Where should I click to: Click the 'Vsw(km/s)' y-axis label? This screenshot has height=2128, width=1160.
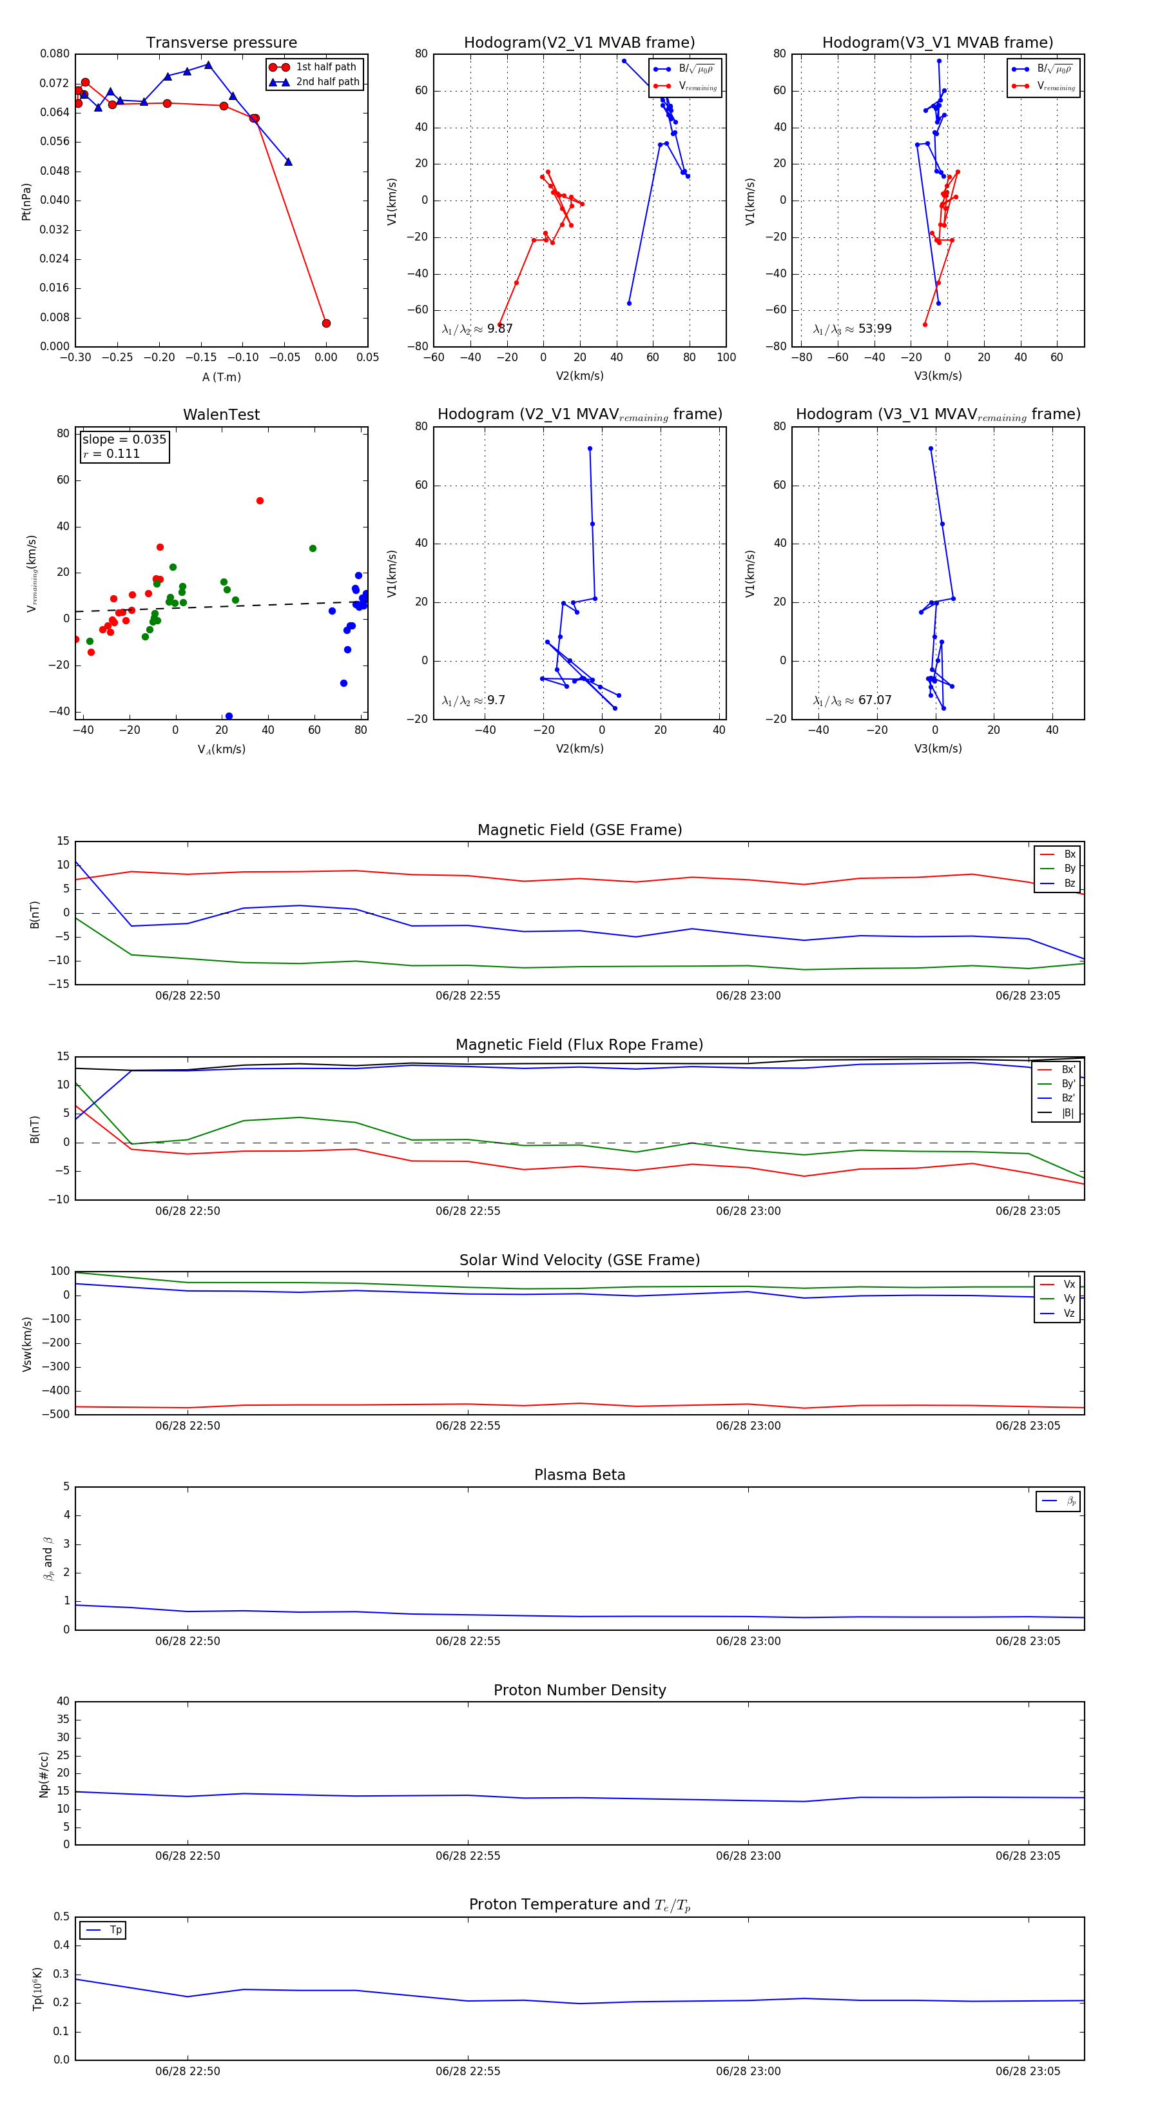pyautogui.click(x=26, y=1344)
